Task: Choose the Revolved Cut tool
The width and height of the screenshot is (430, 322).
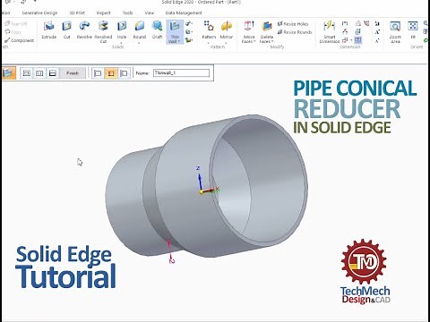Action: [103, 31]
